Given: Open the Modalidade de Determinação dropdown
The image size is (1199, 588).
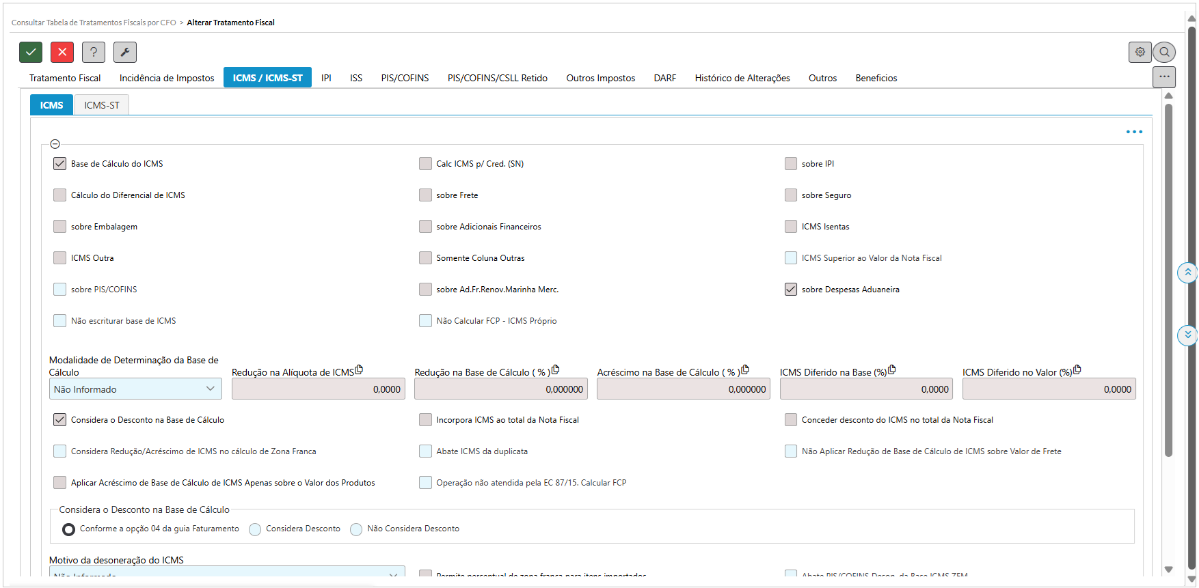Looking at the screenshot, I should 135,389.
